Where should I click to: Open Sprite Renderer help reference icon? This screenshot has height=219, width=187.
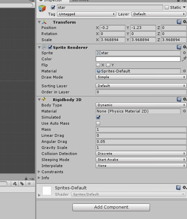point(179,47)
